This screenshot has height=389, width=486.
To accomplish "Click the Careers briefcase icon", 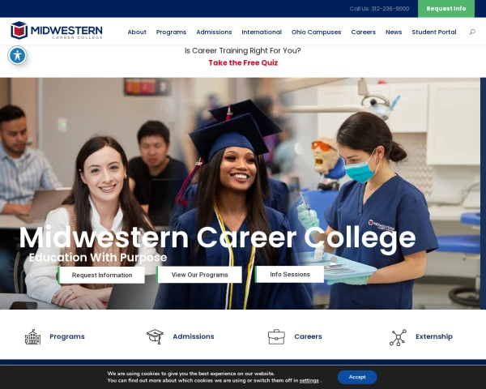I will tap(276, 337).
